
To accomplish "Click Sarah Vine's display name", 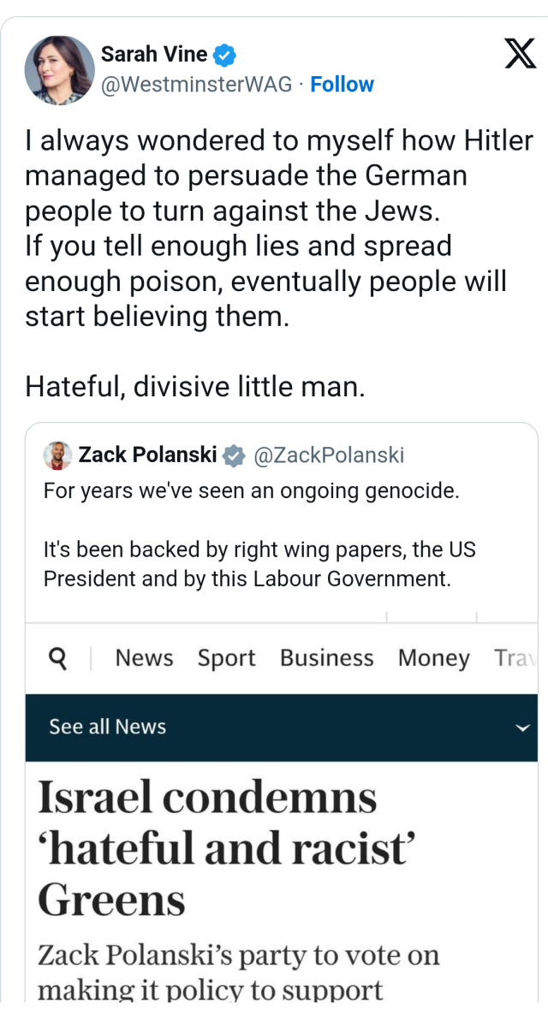I will pos(152,53).
